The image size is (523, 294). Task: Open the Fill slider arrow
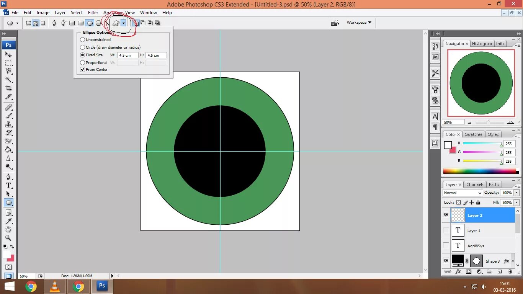(x=516, y=203)
